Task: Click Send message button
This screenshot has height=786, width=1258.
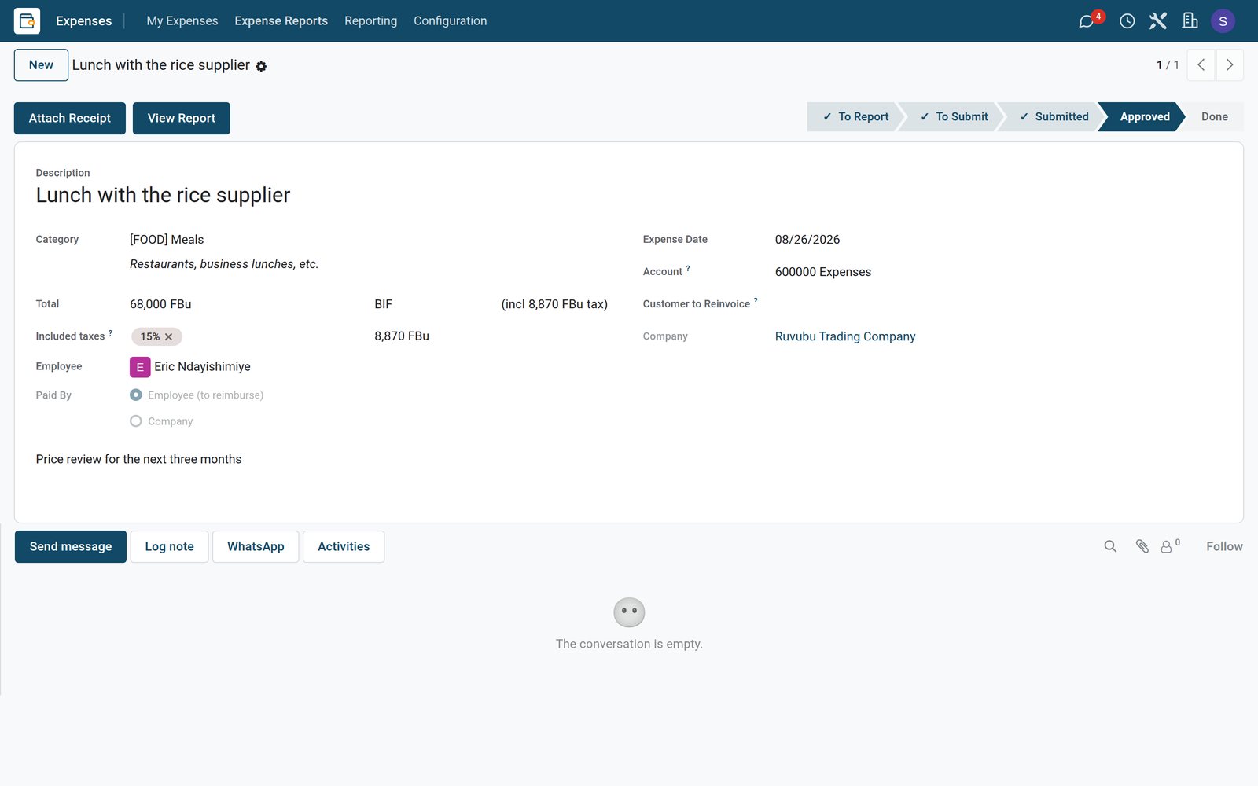Action: point(71,546)
